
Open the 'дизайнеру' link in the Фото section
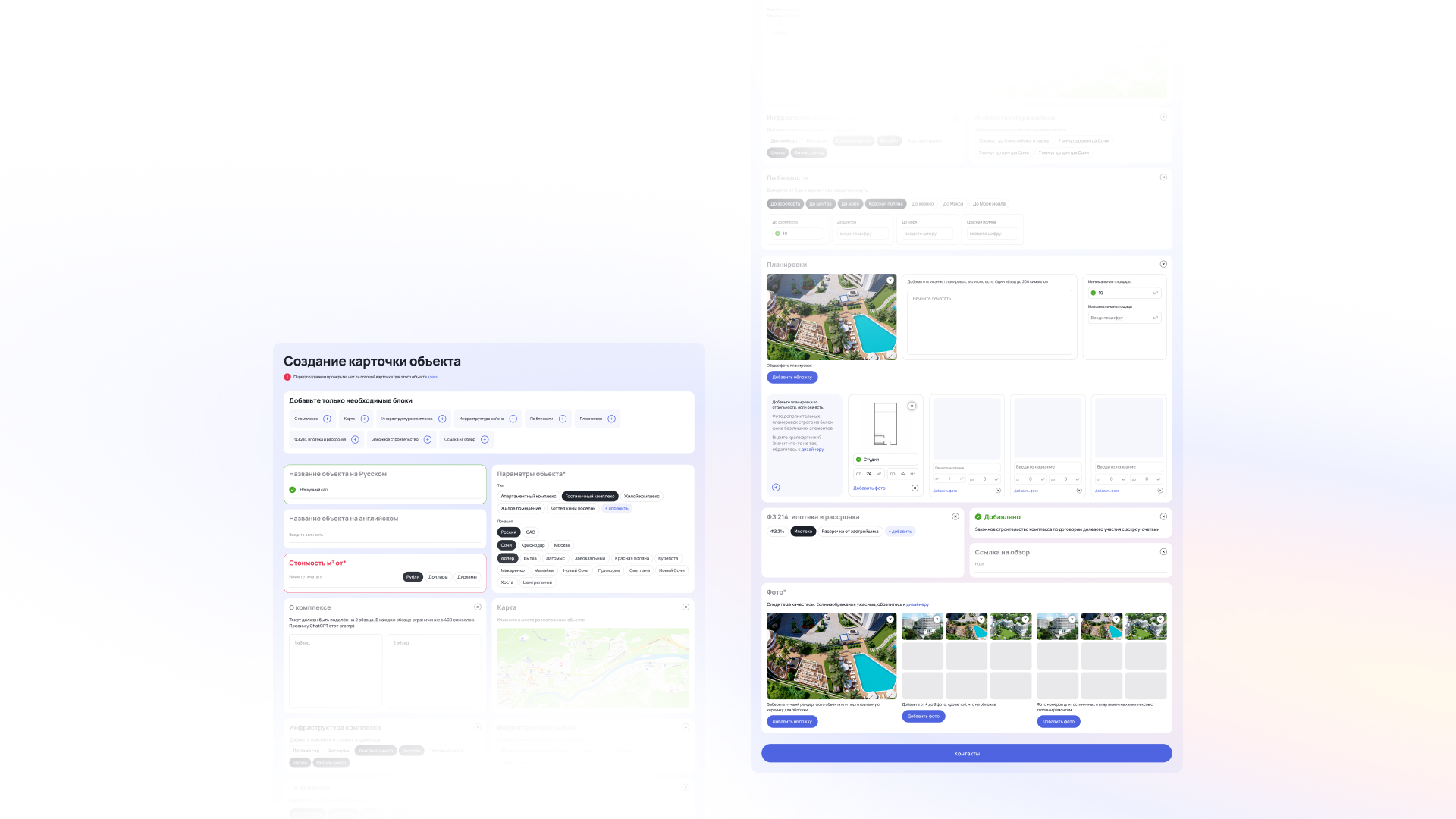(x=918, y=604)
